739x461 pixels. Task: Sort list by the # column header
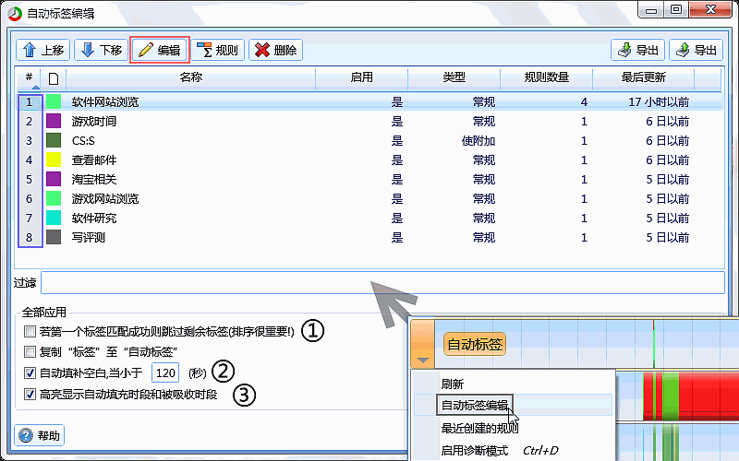tap(30, 77)
